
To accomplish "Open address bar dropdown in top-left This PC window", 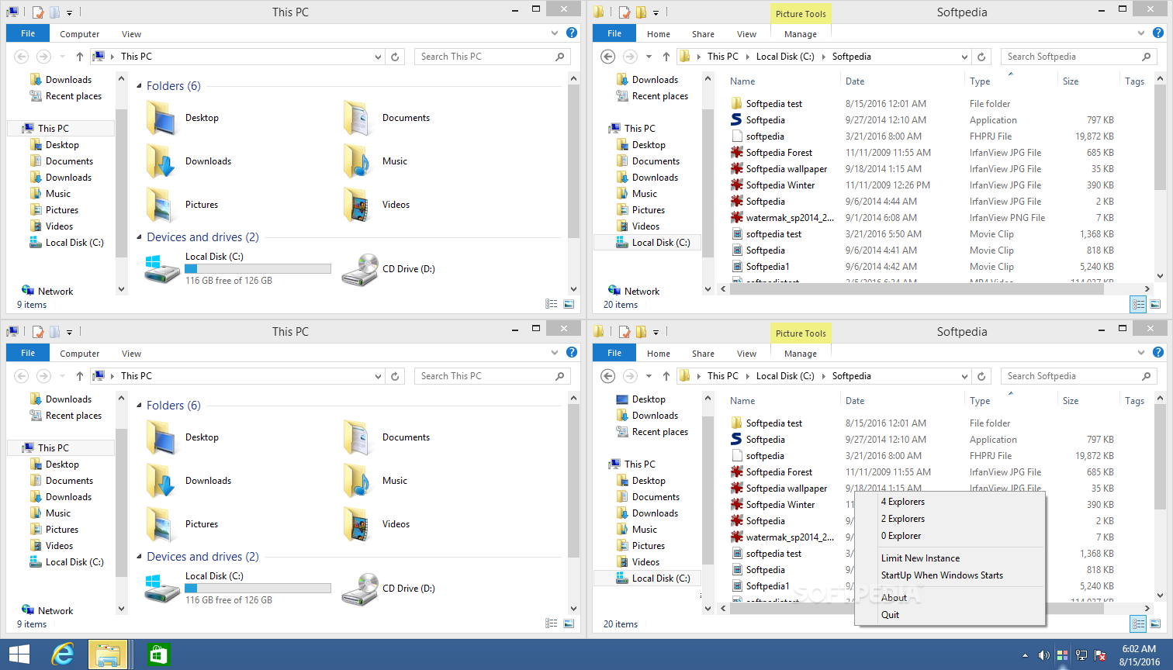I will [378, 57].
